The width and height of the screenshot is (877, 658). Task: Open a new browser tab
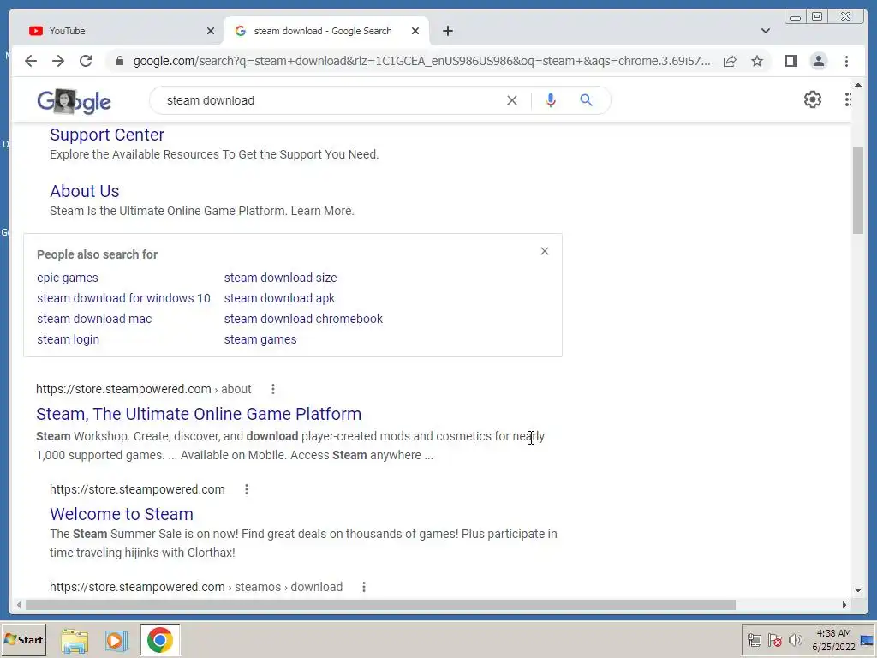(x=447, y=31)
